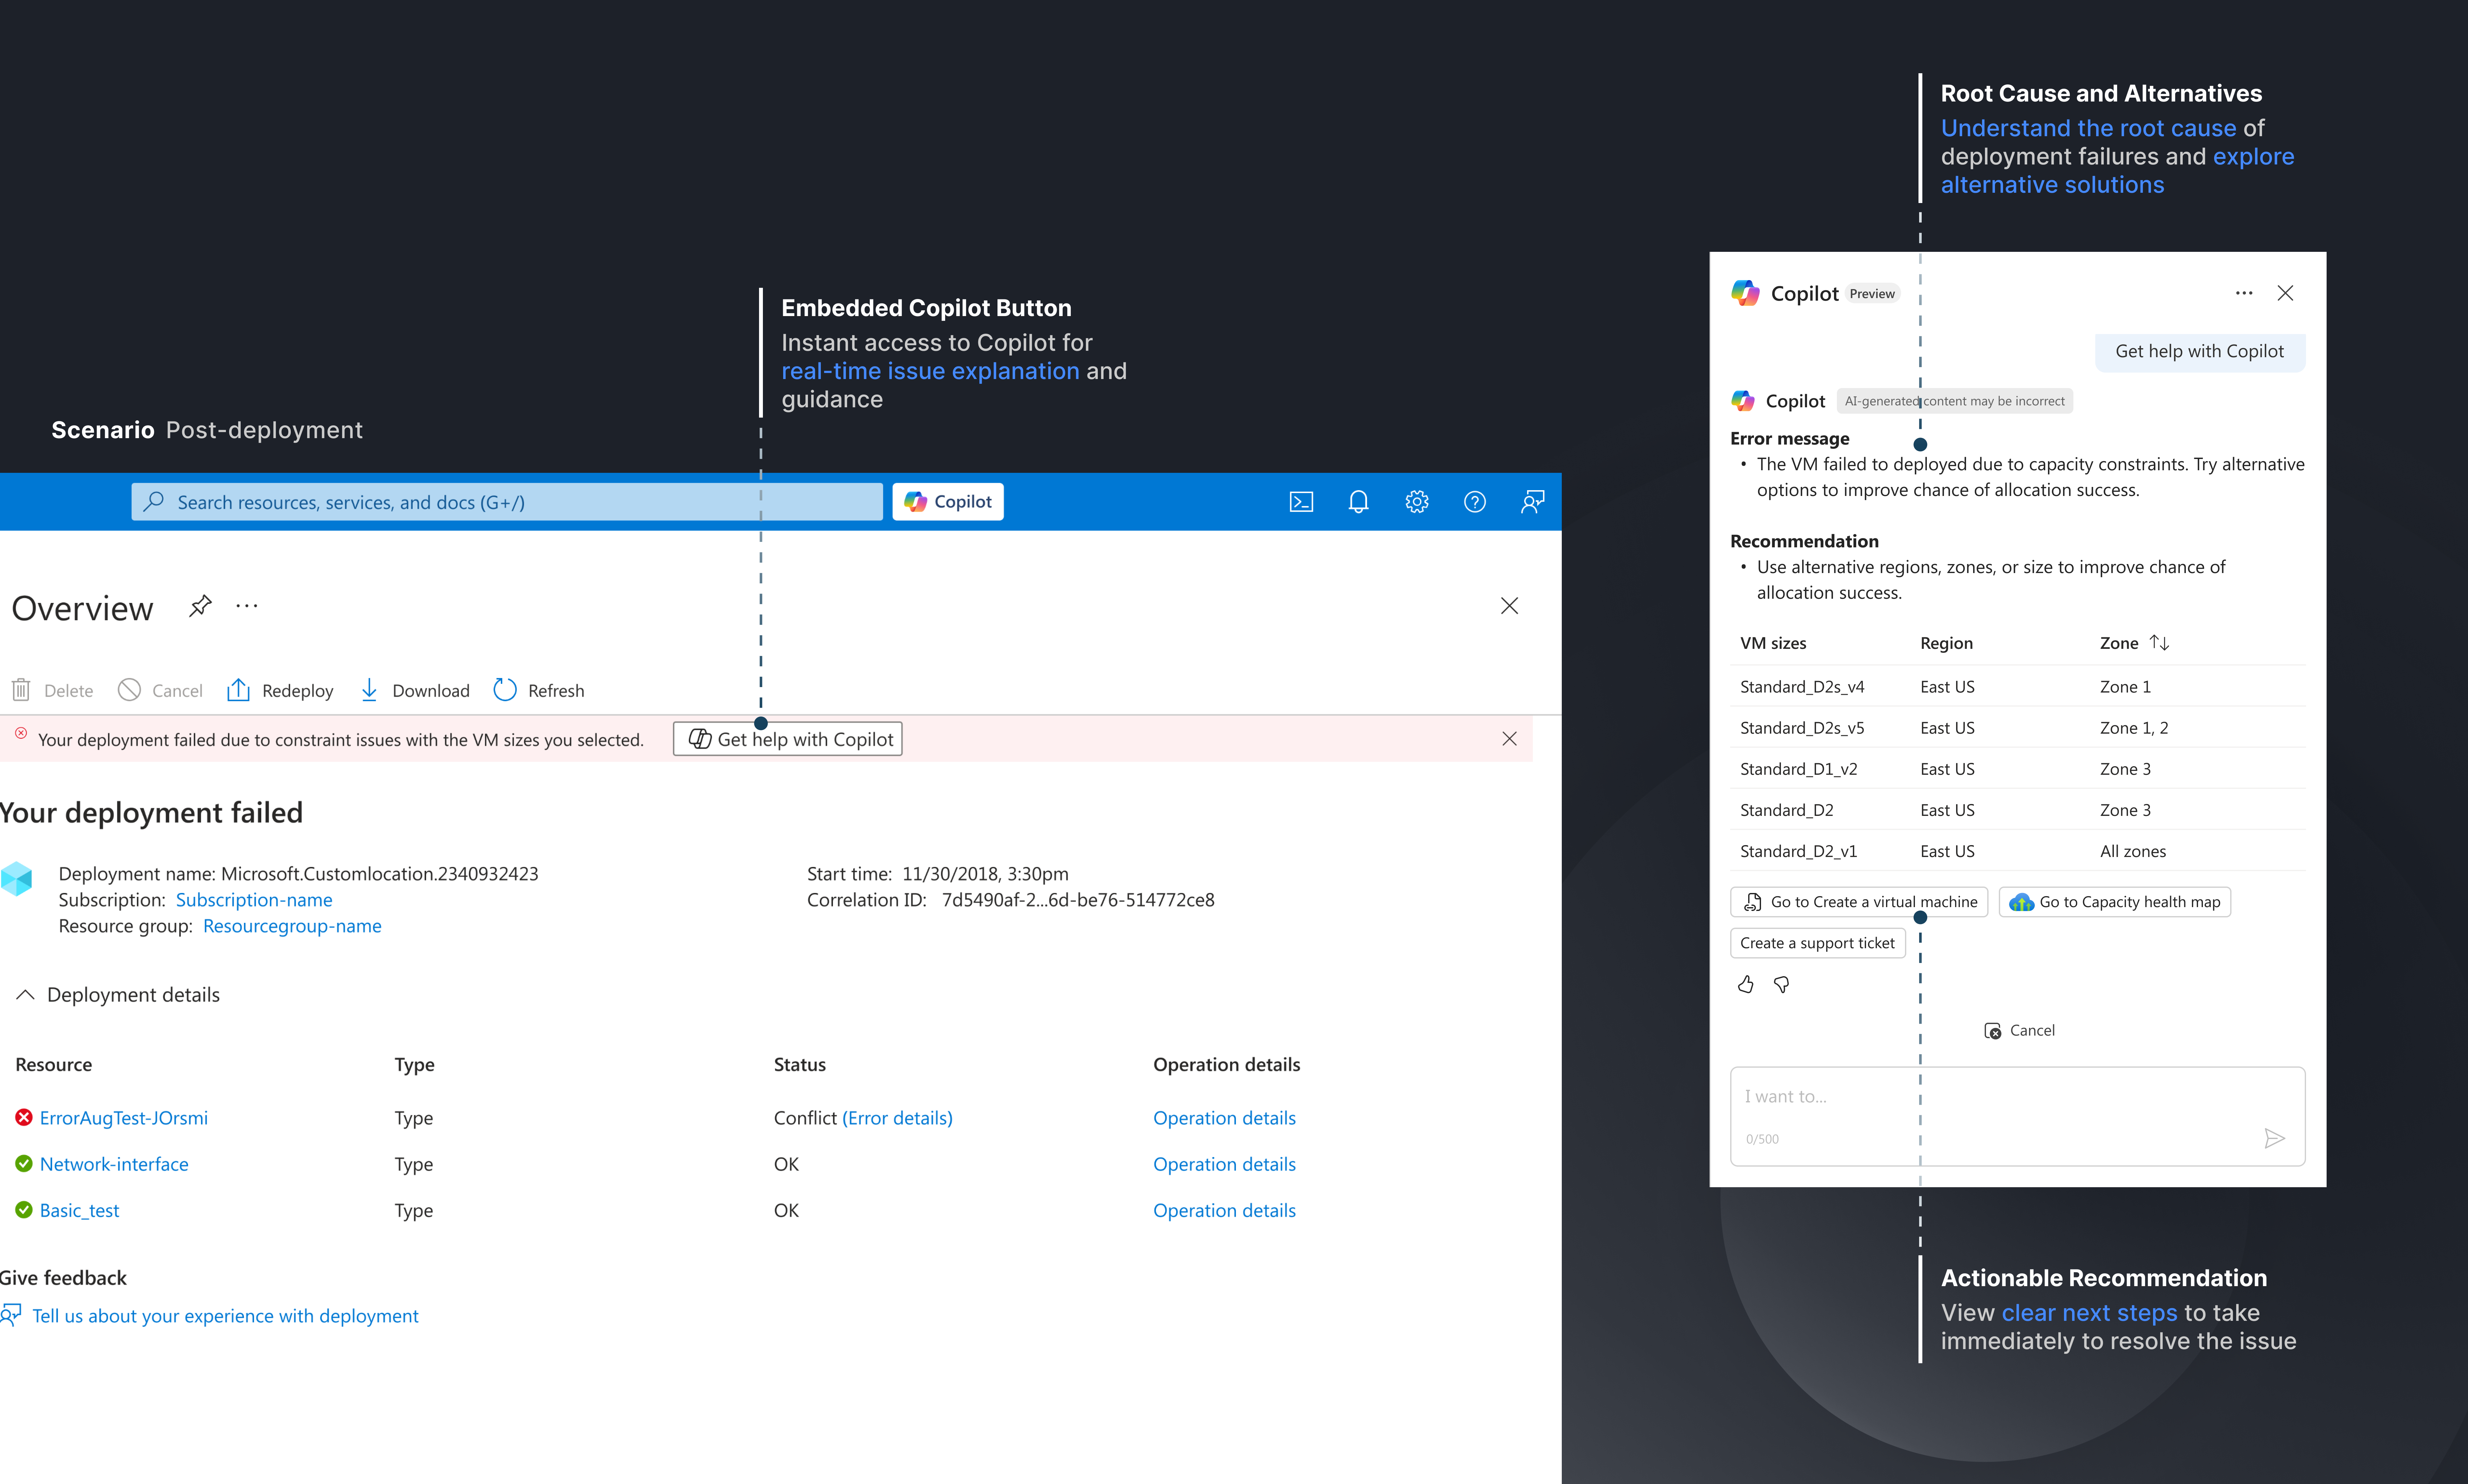Open Copilot from the portal header
This screenshot has width=2468, height=1484.
click(x=947, y=502)
